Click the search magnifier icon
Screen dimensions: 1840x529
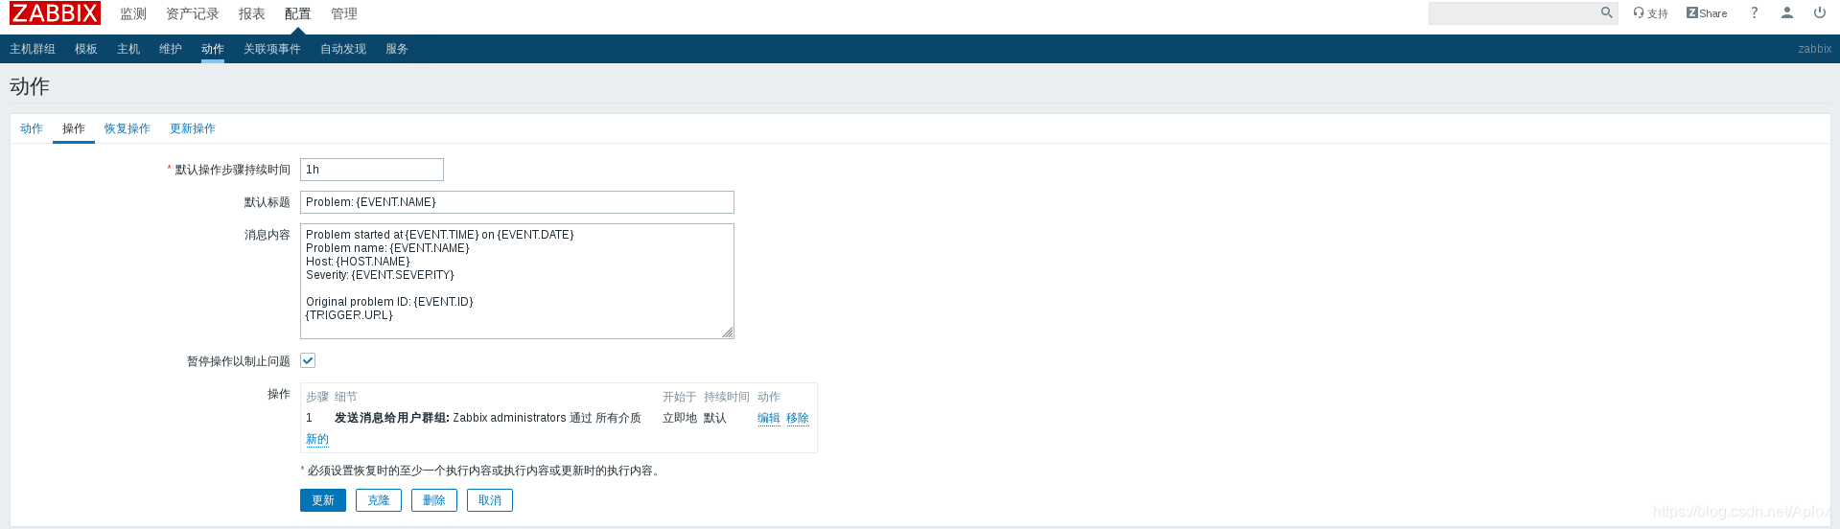coord(1606,12)
